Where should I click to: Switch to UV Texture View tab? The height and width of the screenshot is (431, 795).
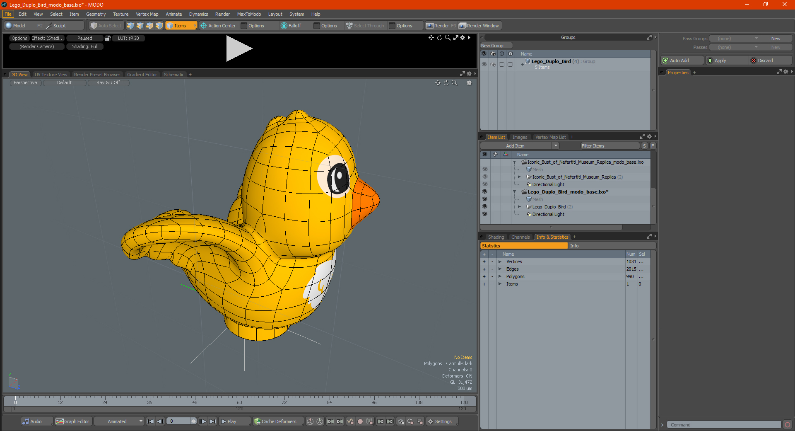tap(51, 75)
